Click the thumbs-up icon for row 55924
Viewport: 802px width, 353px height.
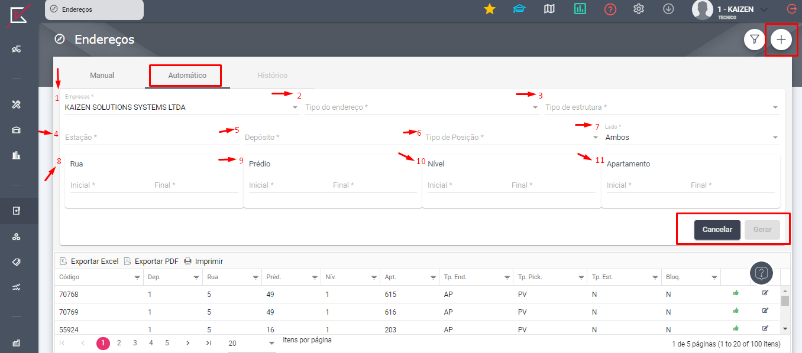pos(736,328)
